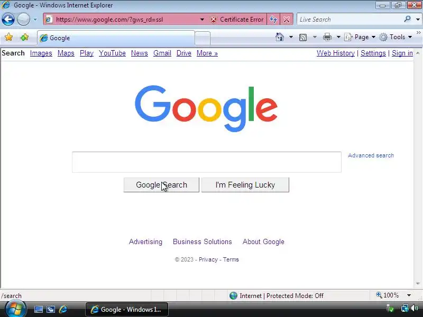Refresh the page with the Refresh button
This screenshot has height=317, width=423.
click(x=273, y=20)
